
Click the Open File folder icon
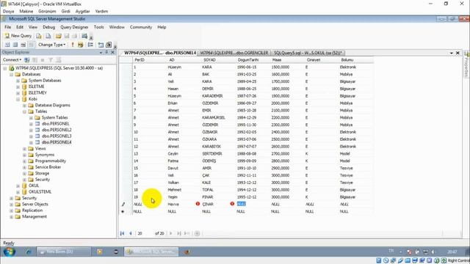tap(59, 36)
